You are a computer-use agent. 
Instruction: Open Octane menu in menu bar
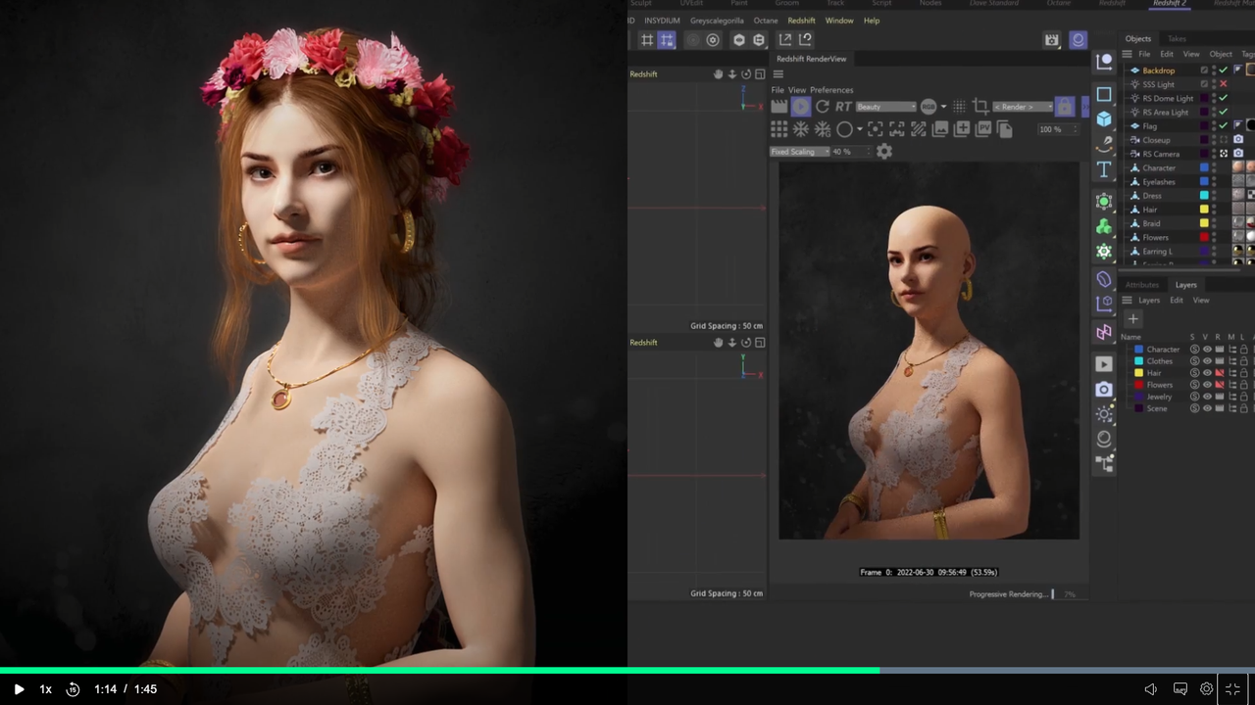(765, 21)
